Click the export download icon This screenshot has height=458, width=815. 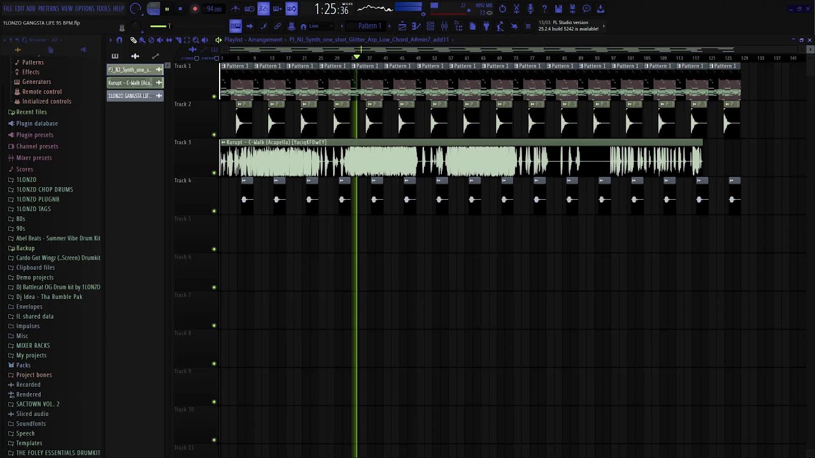point(600,9)
